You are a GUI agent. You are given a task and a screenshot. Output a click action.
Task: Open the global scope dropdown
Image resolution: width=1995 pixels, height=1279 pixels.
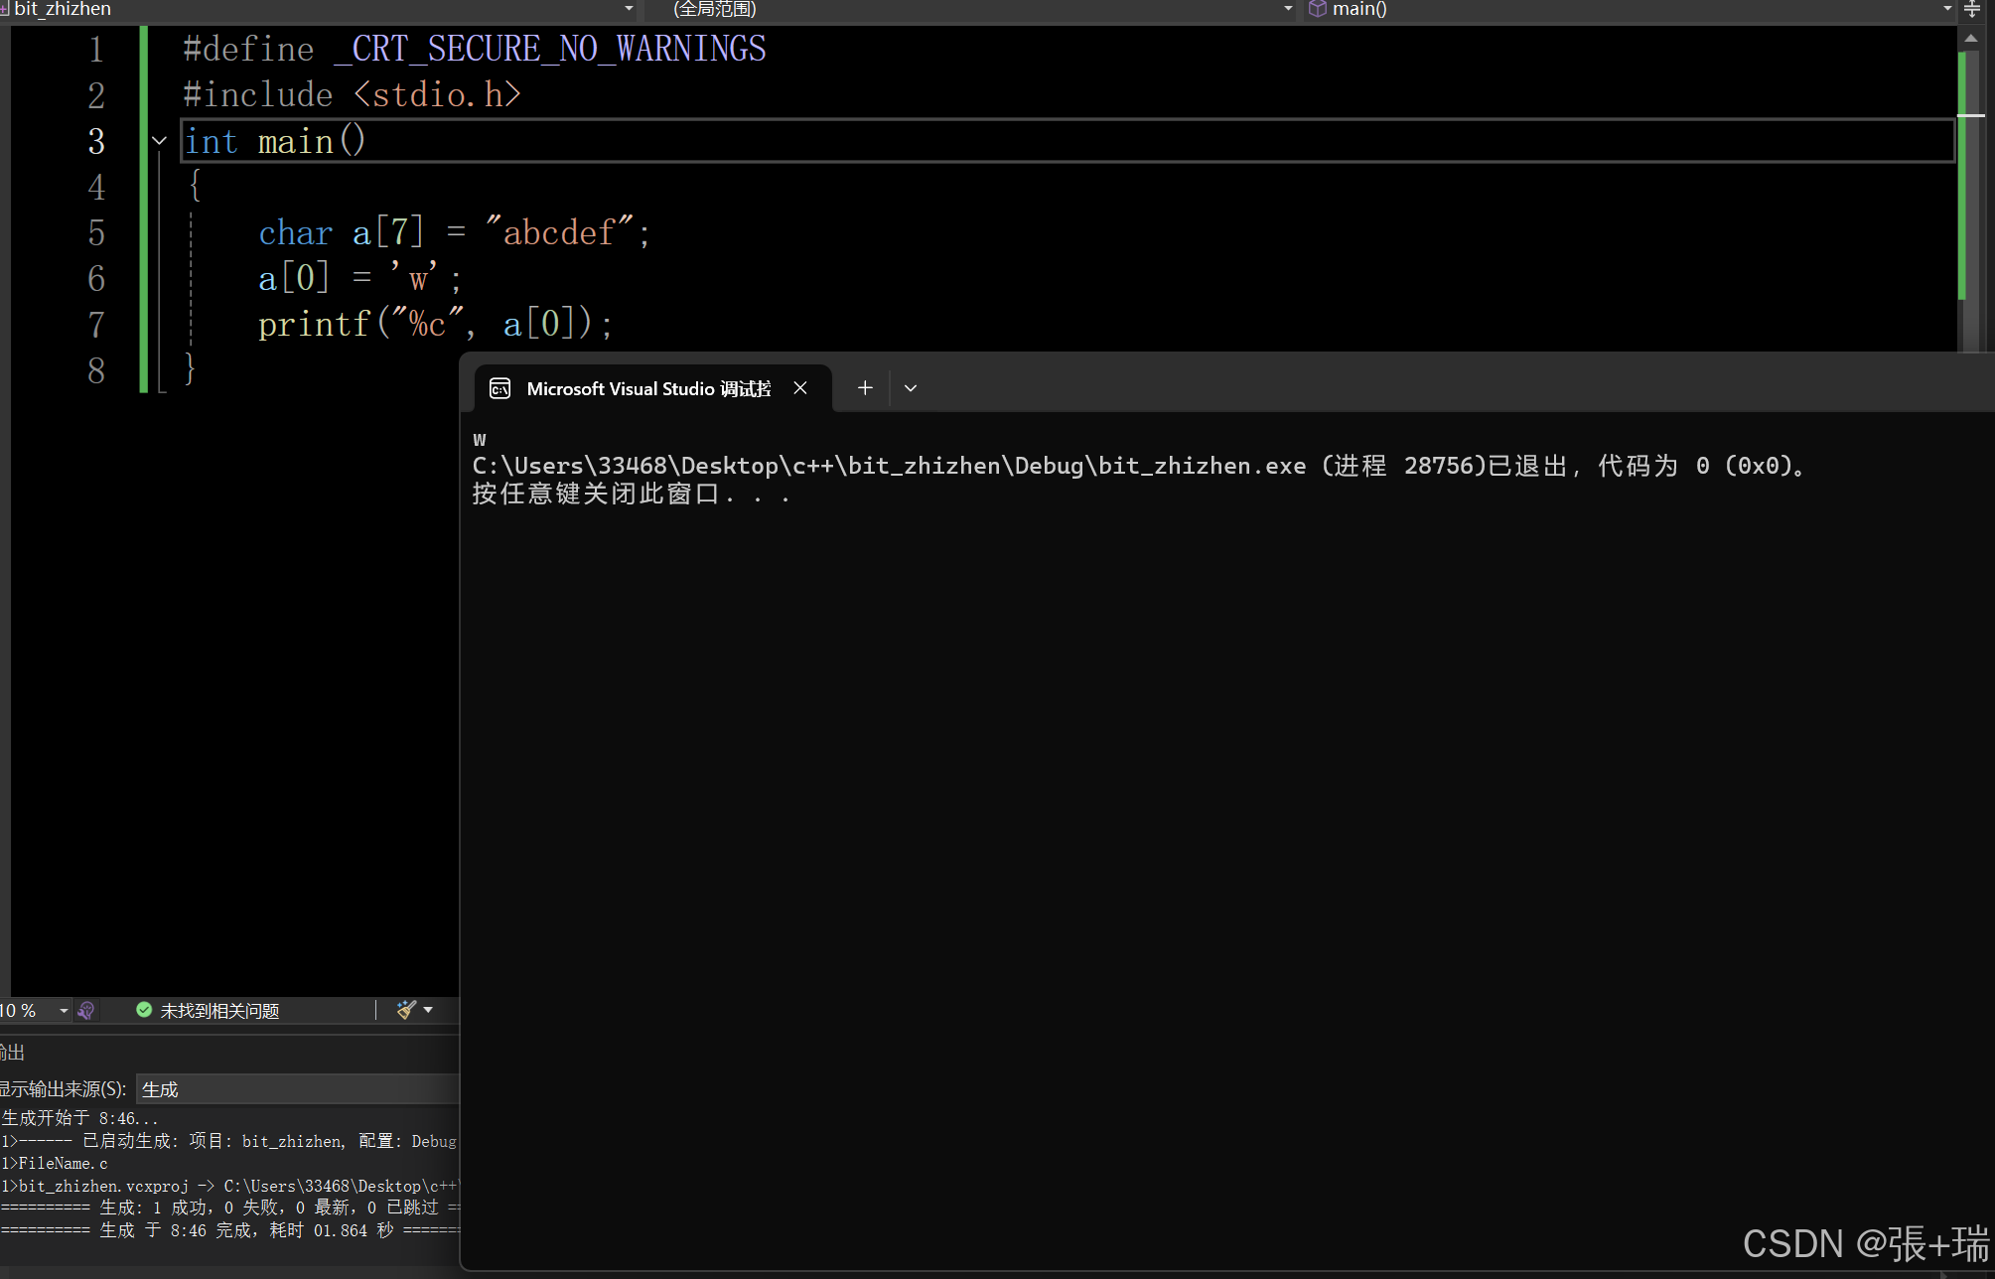(1288, 9)
